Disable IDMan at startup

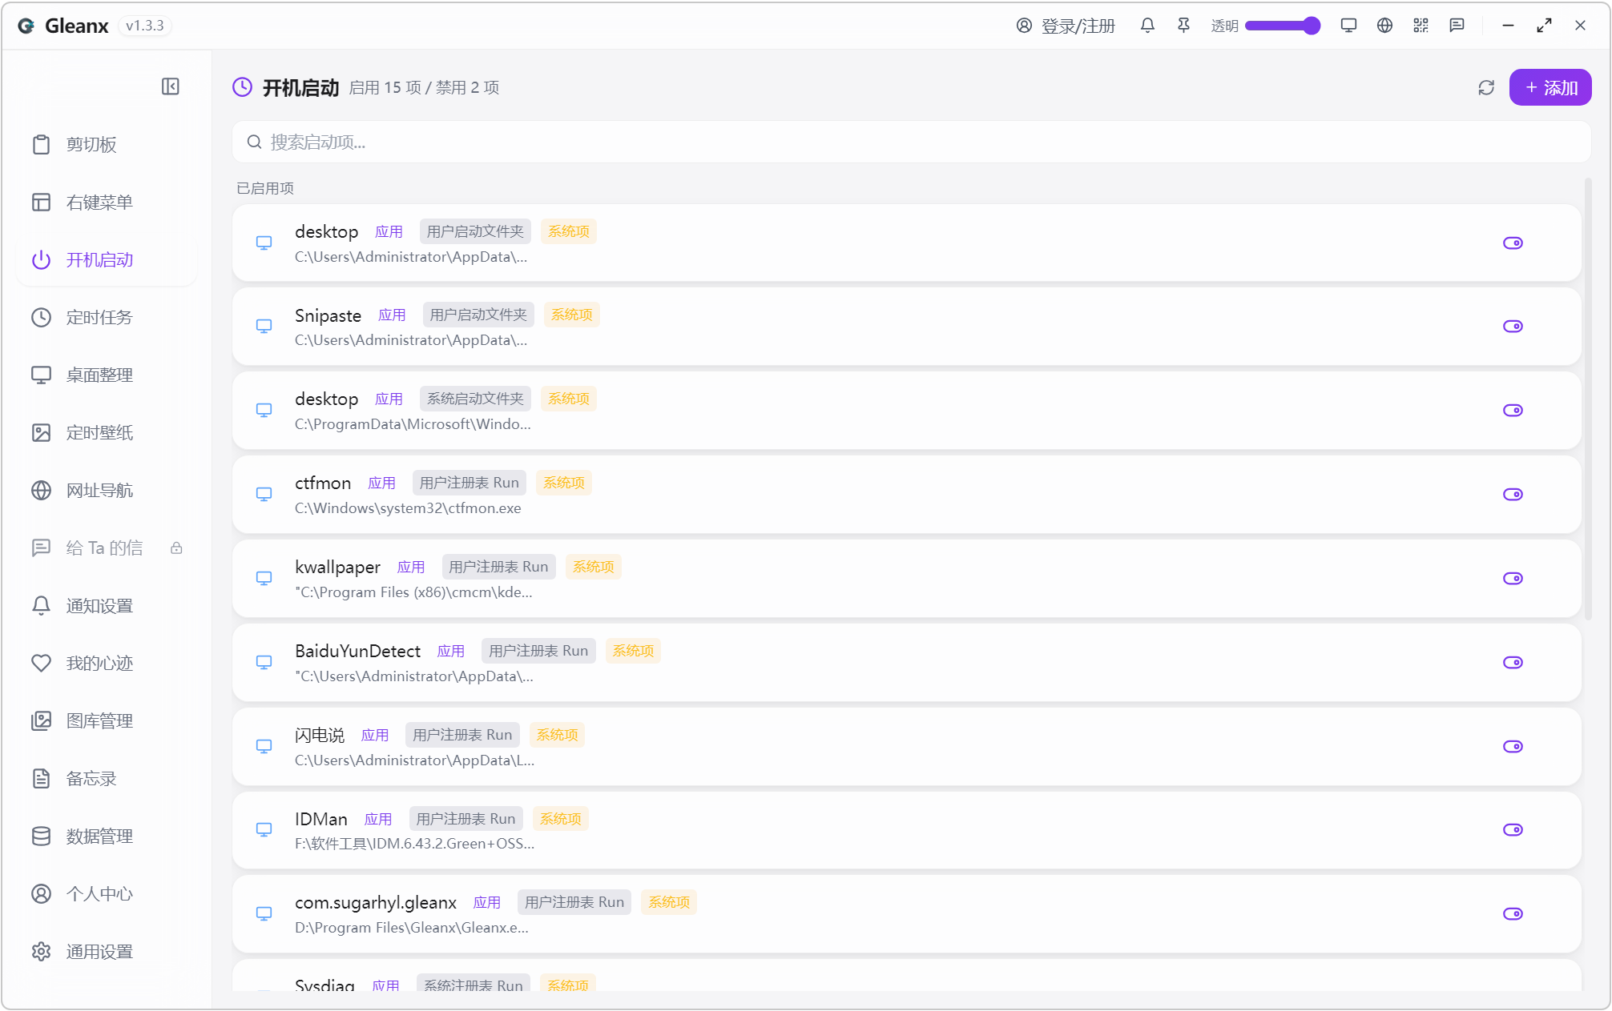coord(1513,830)
